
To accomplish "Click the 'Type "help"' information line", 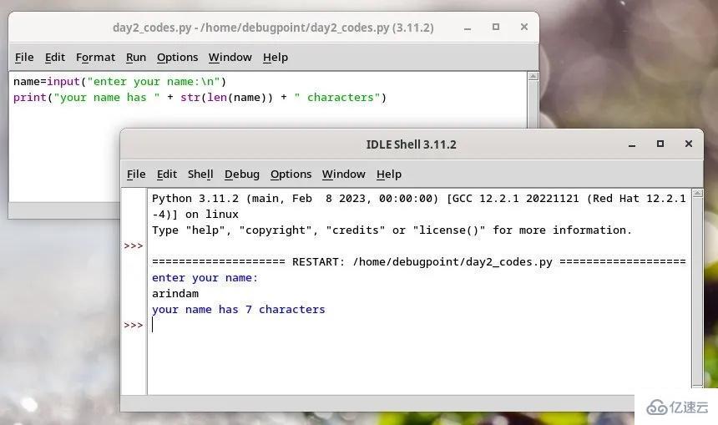I will coord(392,230).
